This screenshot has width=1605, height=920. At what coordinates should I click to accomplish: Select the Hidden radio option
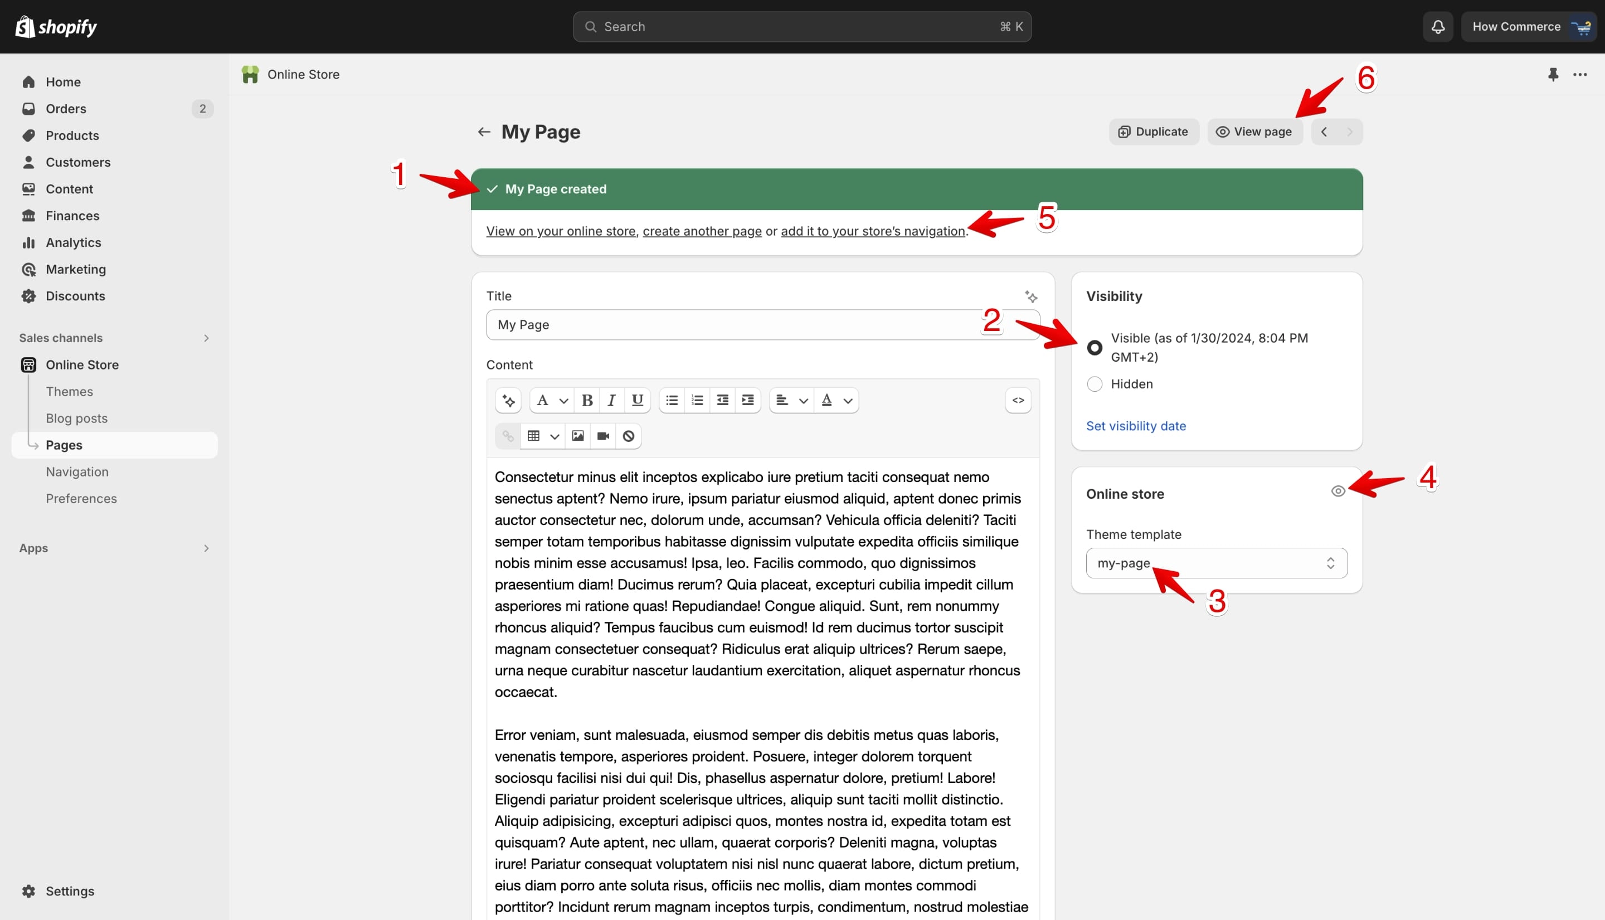click(1095, 384)
